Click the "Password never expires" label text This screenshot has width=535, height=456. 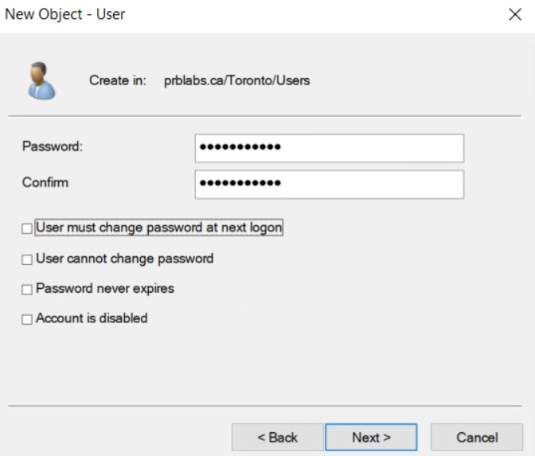pos(105,289)
